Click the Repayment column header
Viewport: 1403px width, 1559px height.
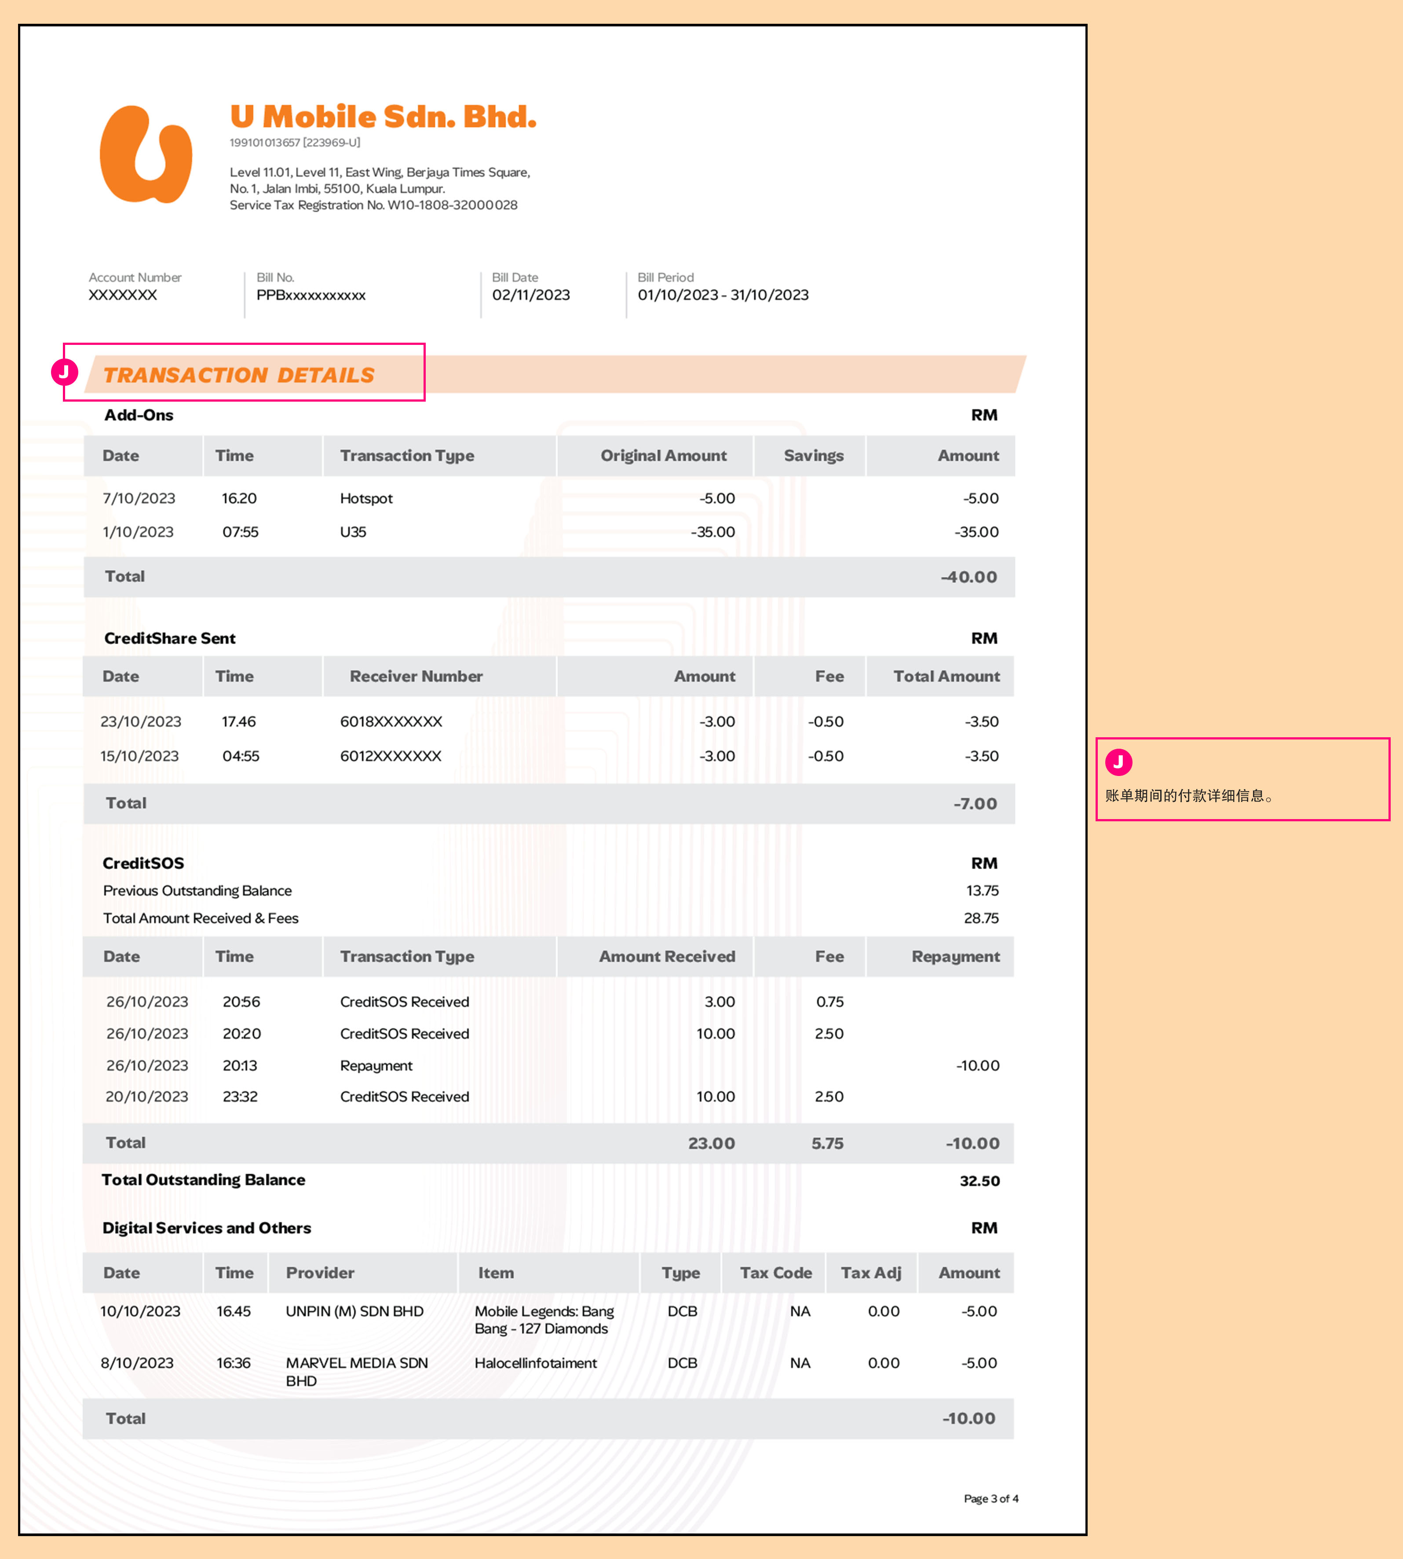[956, 957]
